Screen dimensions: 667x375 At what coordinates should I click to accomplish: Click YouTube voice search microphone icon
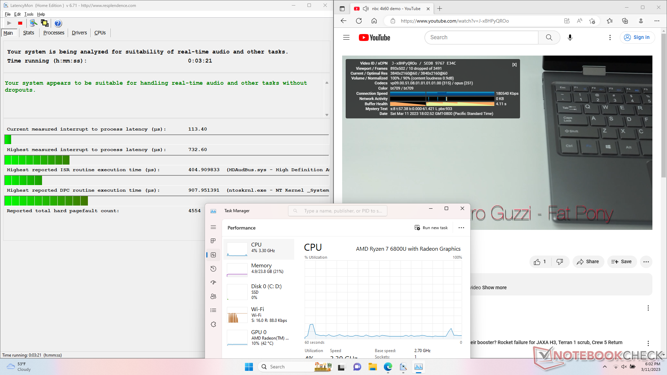(x=570, y=37)
